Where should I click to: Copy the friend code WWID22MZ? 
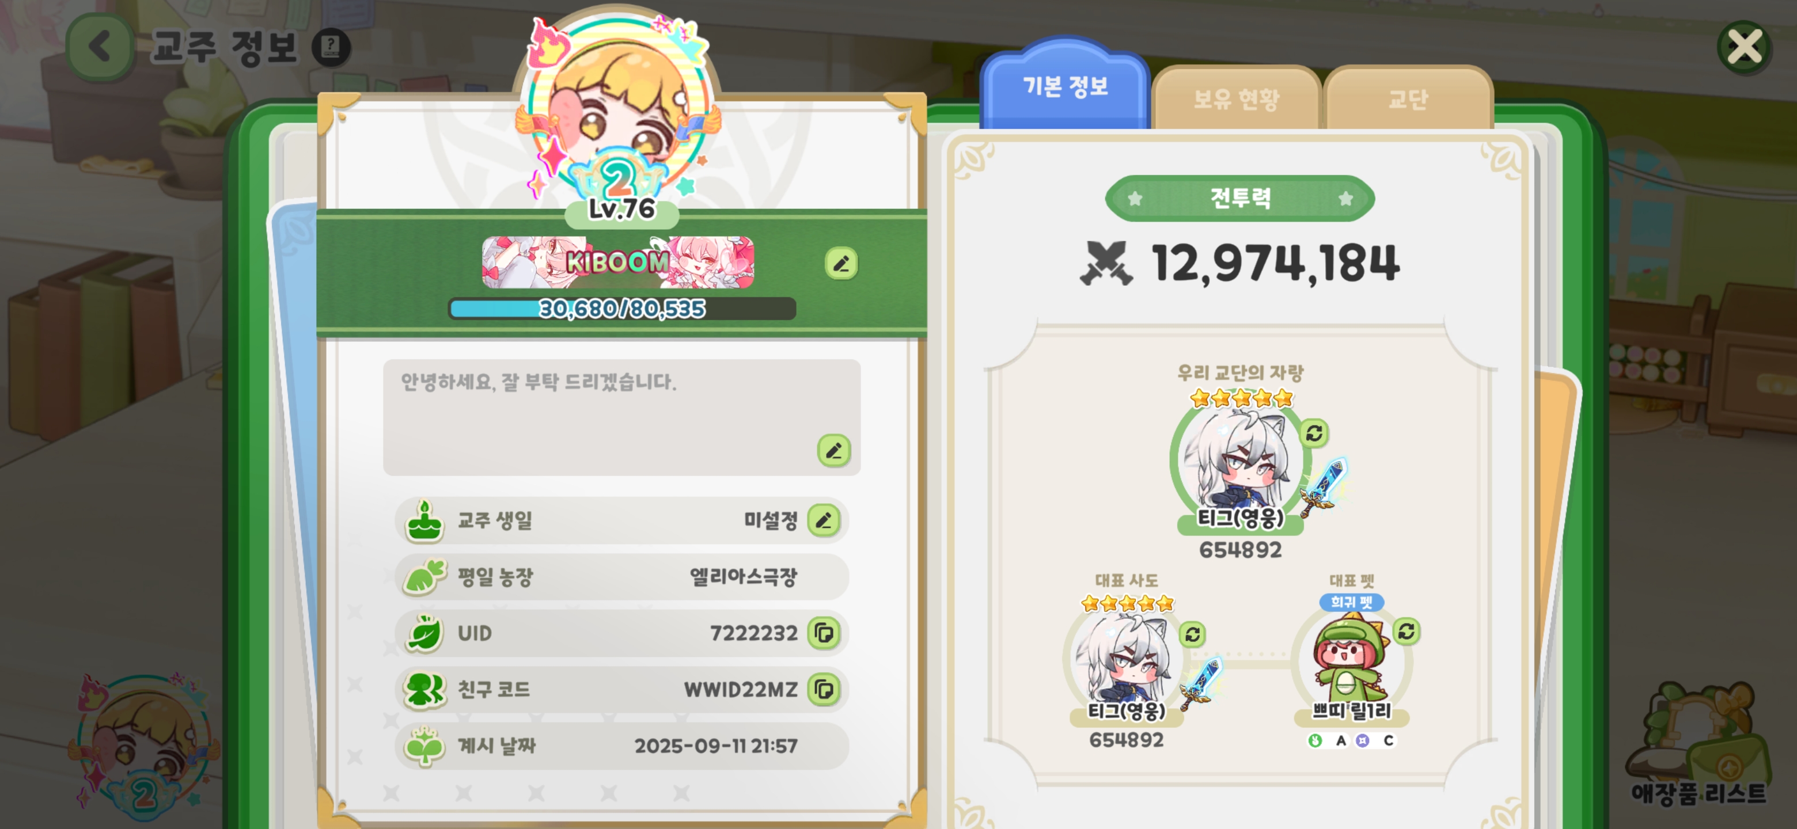point(823,689)
